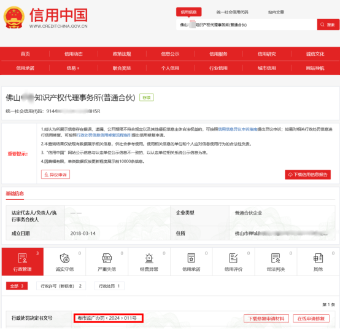The image size is (340, 329).
Task: Click the penalty document number 2024 011号
Action: coord(108,318)
